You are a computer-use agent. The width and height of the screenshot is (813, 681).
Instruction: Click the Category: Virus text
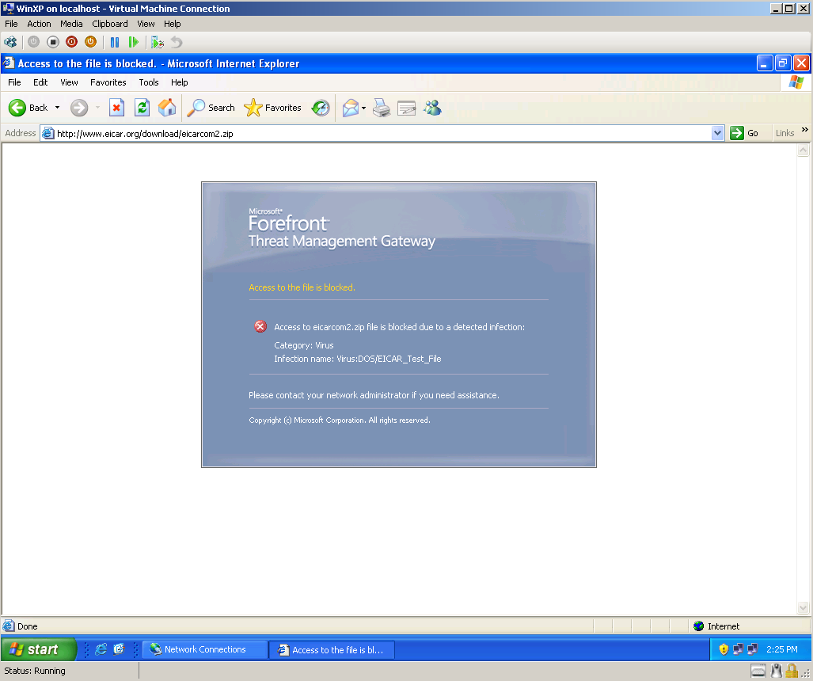point(304,345)
